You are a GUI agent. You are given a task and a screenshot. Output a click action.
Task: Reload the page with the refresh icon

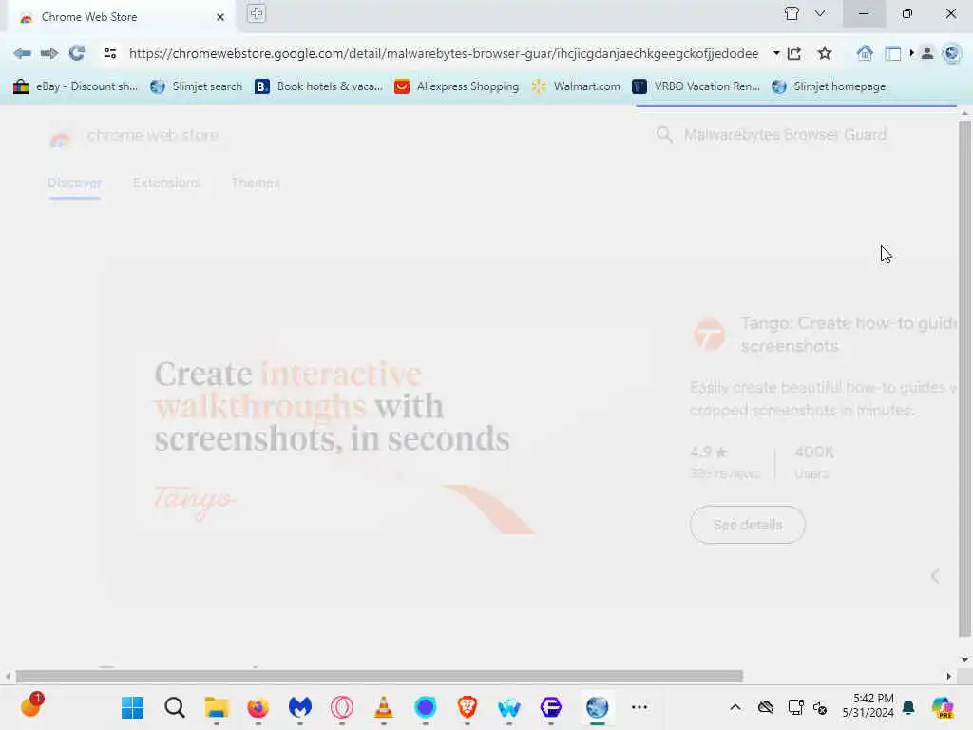point(77,53)
